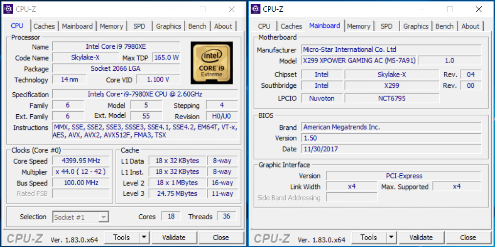The image size is (495, 247).
Task: Click the Bus Speed value 100.00 MHz
Action: 81,183
